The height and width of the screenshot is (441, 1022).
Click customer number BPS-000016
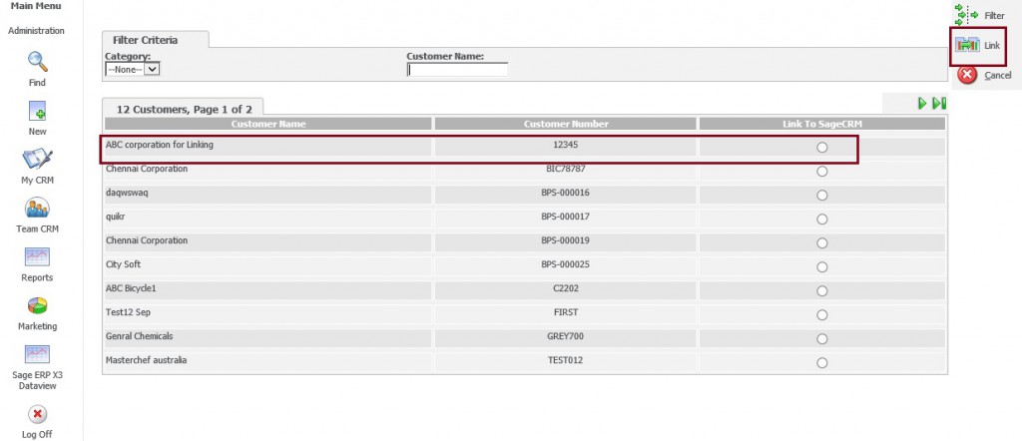tap(566, 193)
